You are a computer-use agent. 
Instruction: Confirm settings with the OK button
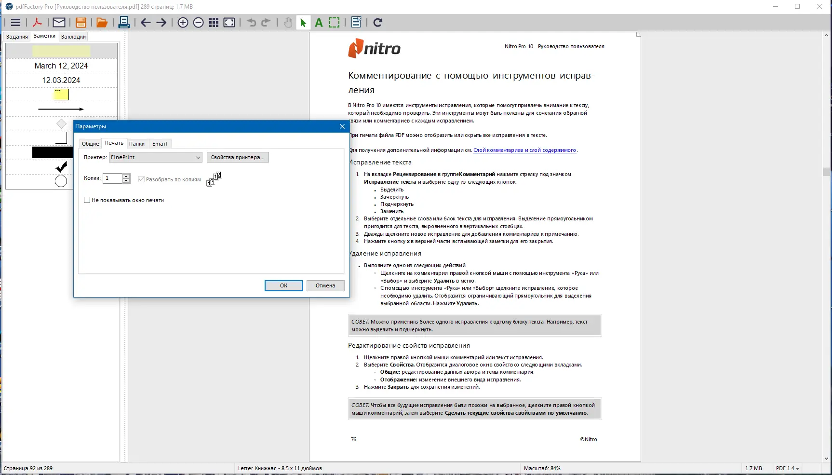pos(283,285)
